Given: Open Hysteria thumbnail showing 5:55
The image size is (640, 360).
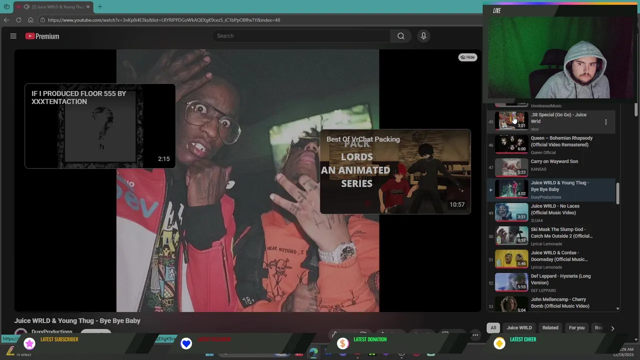Looking at the screenshot, I should tap(511, 282).
